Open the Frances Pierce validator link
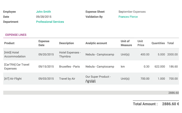The height and width of the screenshot is (113, 182). (128, 17)
